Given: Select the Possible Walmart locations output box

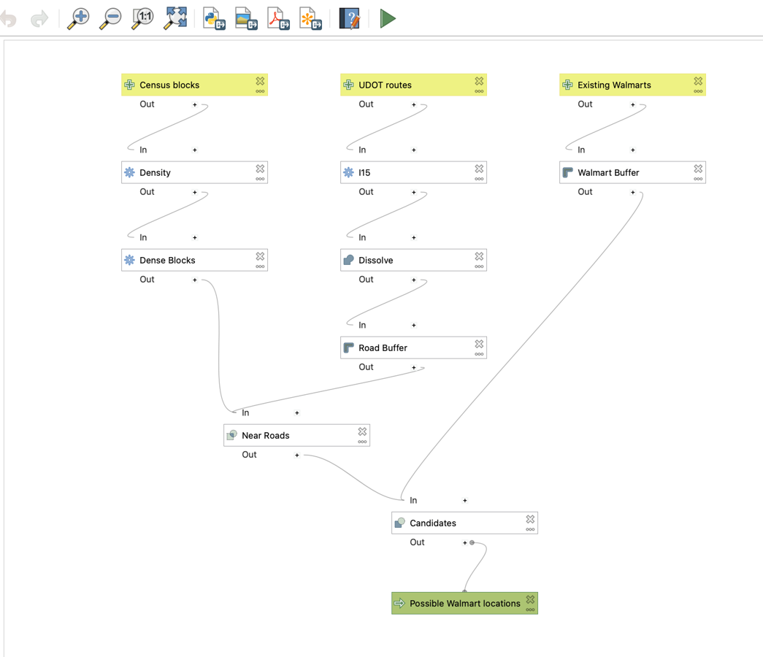Looking at the screenshot, I should [464, 604].
